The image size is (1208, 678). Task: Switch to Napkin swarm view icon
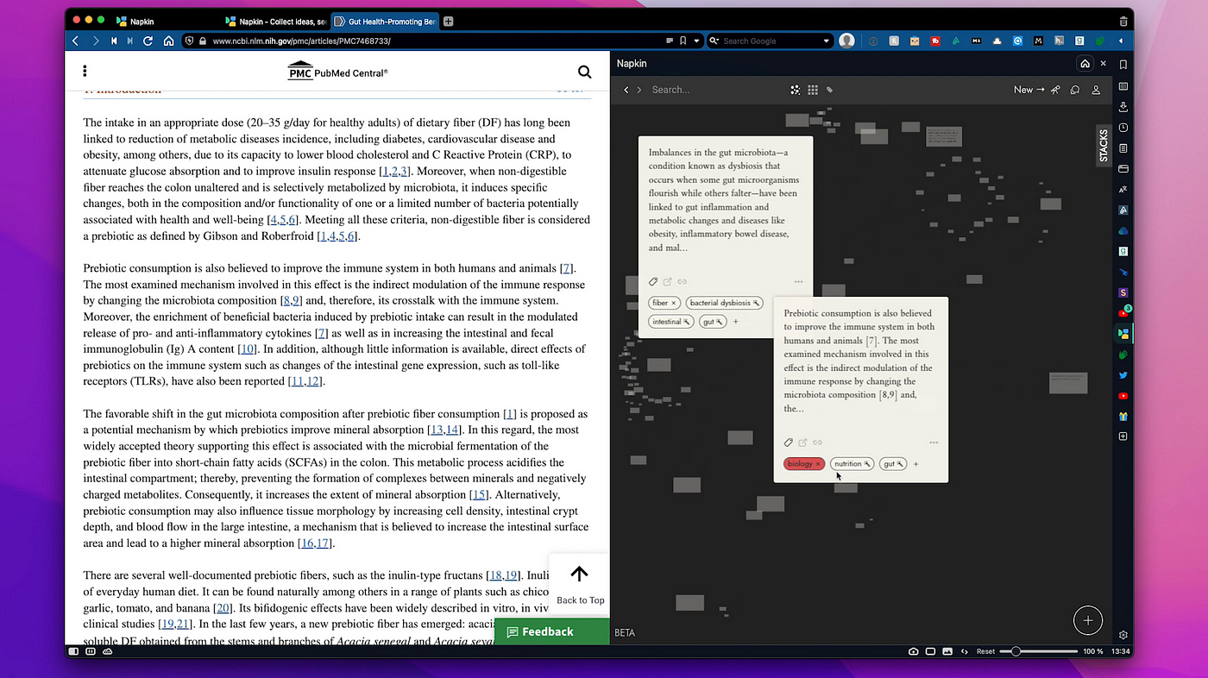[796, 90]
